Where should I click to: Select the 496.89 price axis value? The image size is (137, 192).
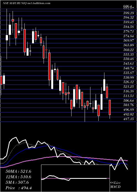[129, 110]
